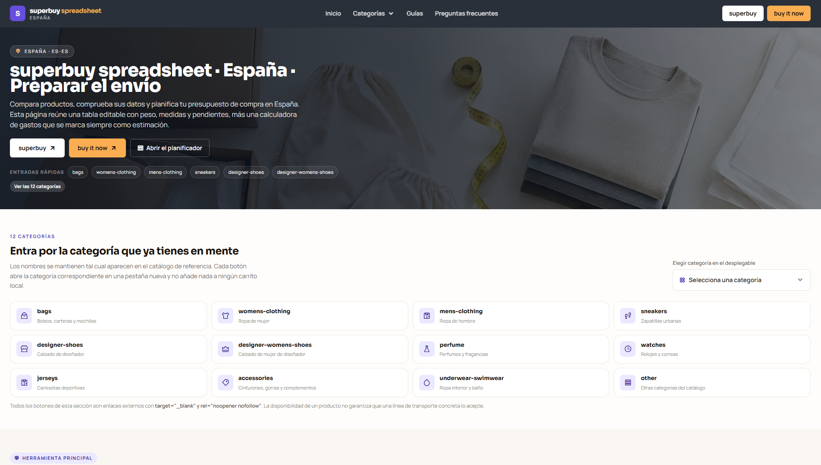Click the Herramienta principal badge icon
Screen dimensions: 821x465
pyautogui.click(x=17, y=458)
